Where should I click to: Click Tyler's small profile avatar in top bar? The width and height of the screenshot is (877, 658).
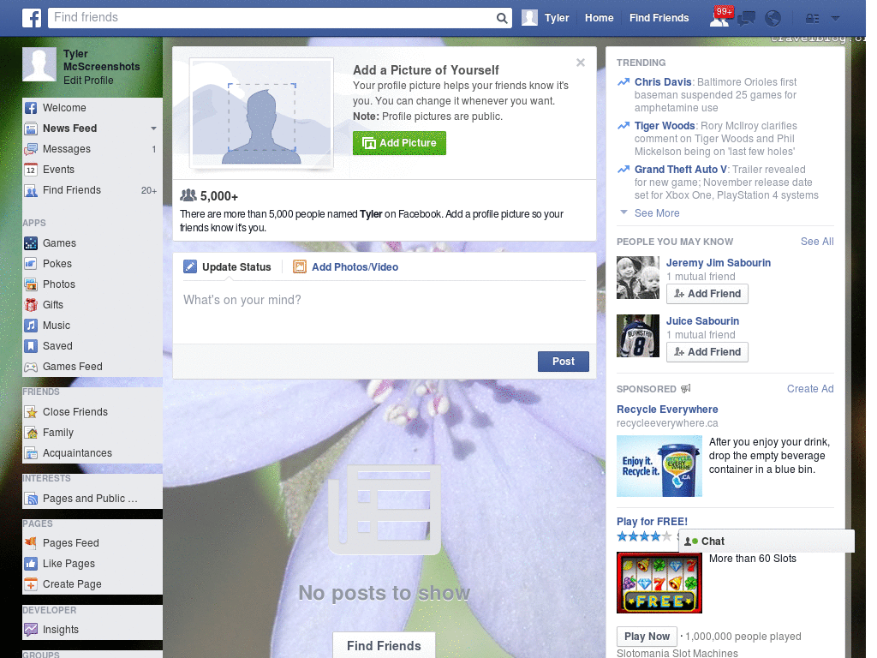coord(529,18)
